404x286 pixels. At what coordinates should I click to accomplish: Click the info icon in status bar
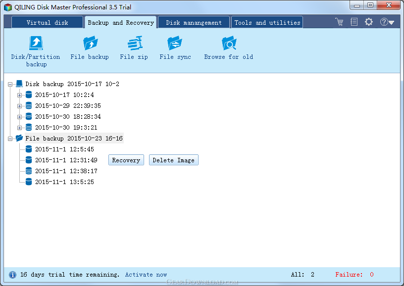(x=12, y=275)
